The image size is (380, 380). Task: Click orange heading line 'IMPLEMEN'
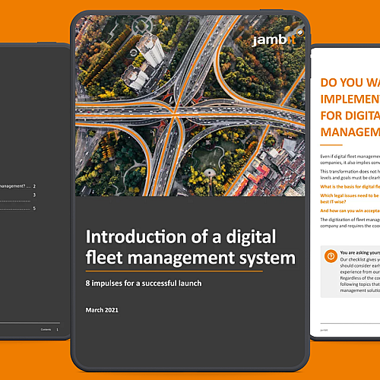[350, 99]
